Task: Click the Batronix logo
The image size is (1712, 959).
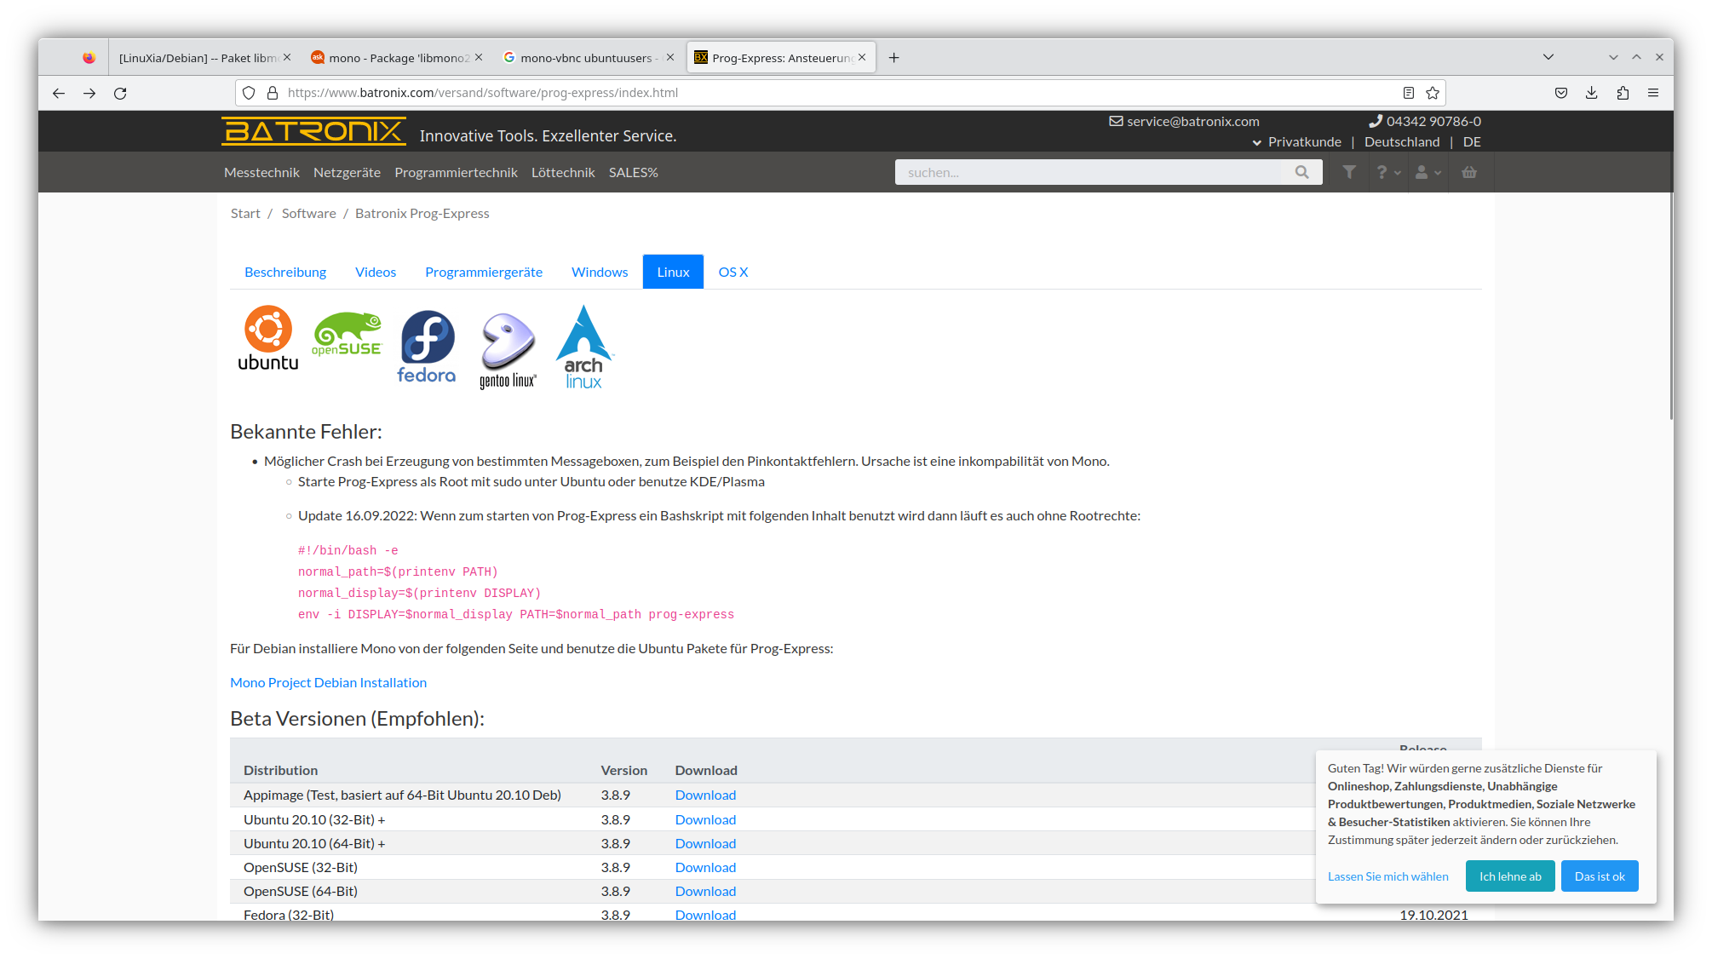Action: point(312,132)
